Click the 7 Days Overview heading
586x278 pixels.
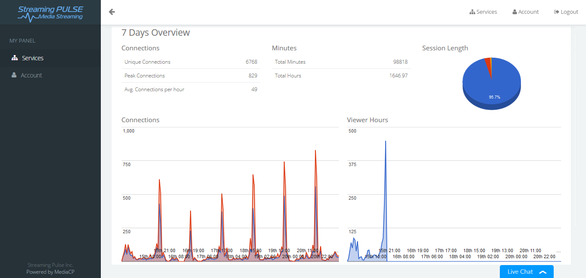[156, 33]
